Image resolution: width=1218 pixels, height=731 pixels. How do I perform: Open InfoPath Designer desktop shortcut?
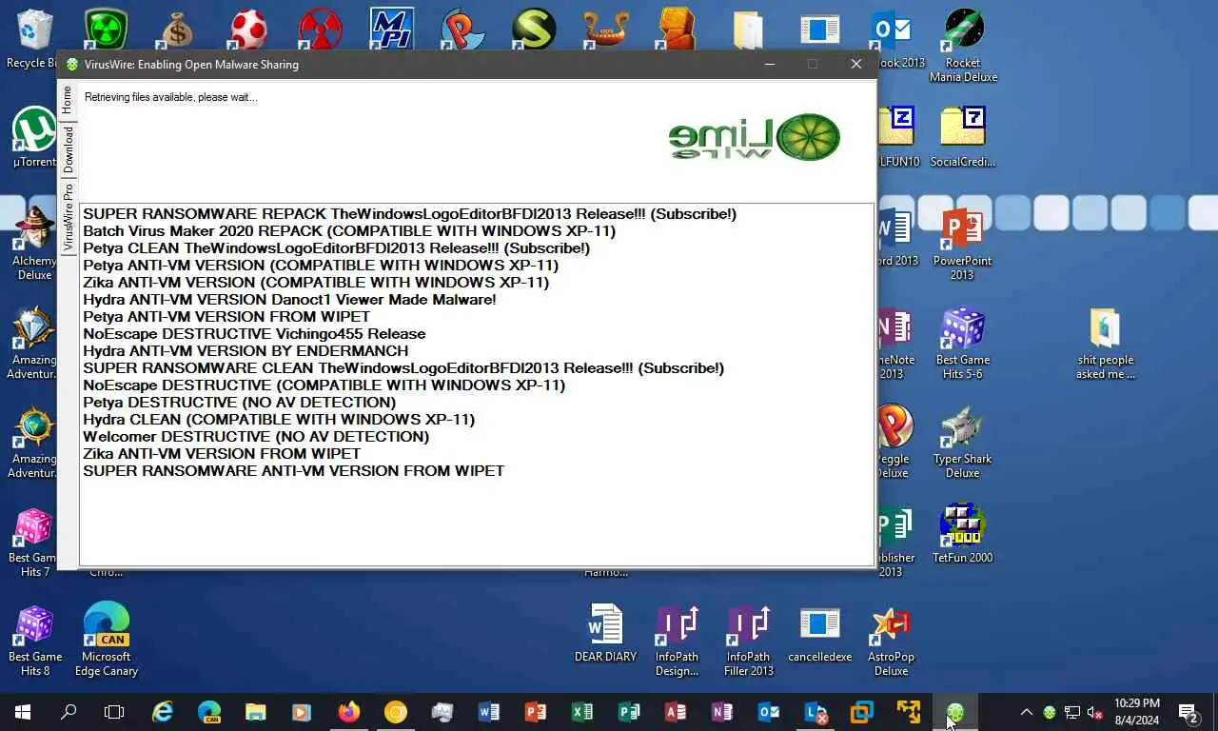(x=677, y=640)
